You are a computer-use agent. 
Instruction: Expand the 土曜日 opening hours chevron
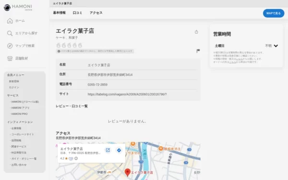[x=276, y=46]
